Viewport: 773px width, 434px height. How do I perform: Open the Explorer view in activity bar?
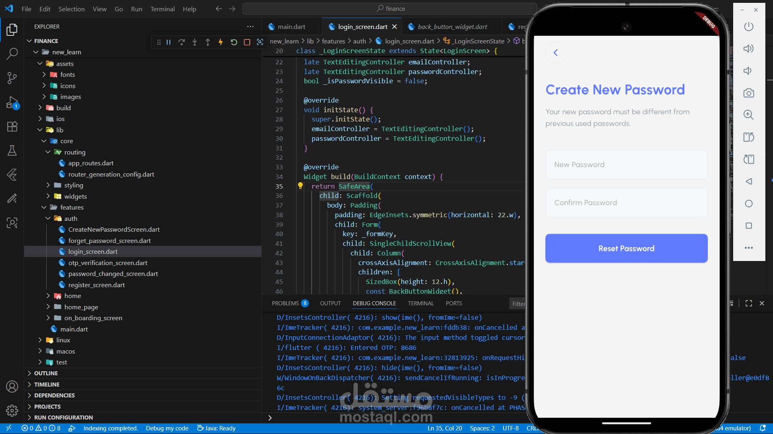pyautogui.click(x=12, y=29)
